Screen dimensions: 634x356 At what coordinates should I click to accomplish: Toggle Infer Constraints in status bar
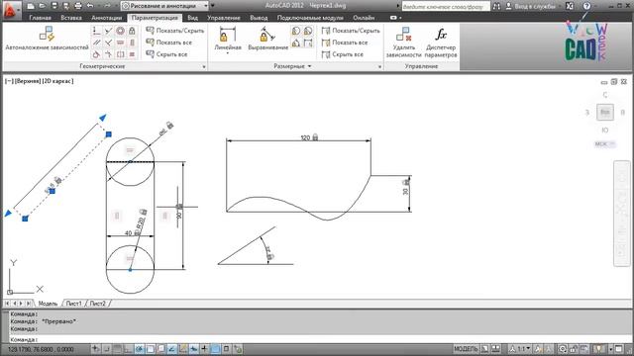(96, 348)
